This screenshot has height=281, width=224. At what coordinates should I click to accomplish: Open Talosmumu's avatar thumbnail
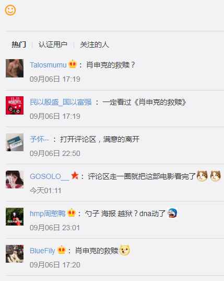click(15, 68)
